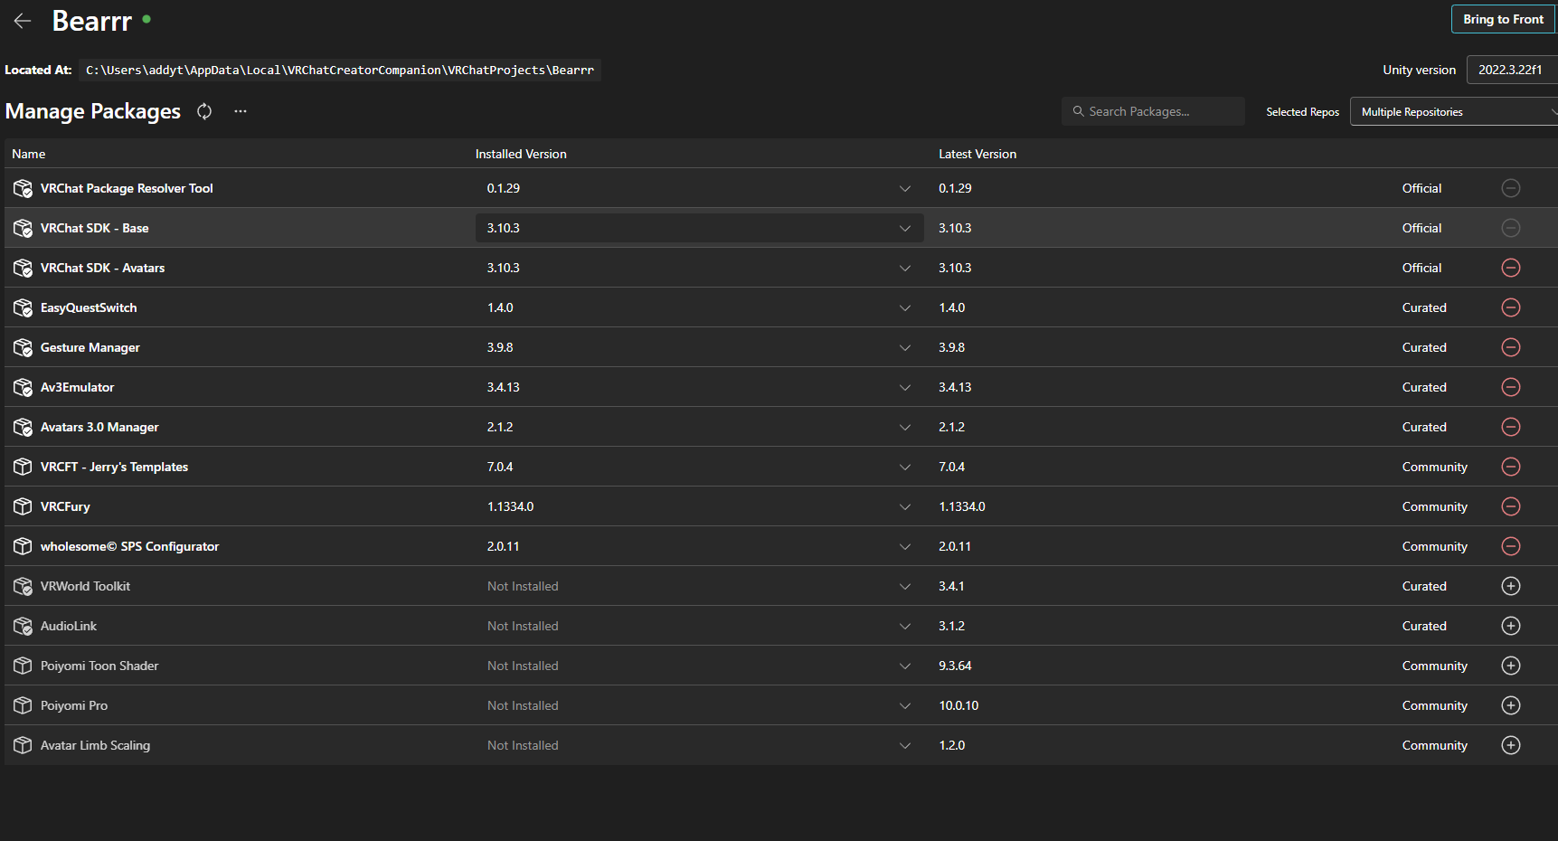
Task: Sort by the Name column header
Action: tap(29, 154)
